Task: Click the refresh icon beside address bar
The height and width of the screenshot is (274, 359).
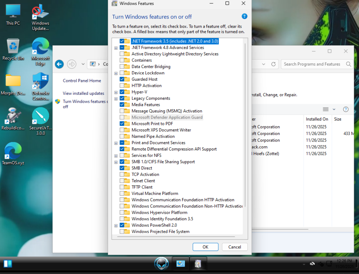Action: tap(273, 64)
